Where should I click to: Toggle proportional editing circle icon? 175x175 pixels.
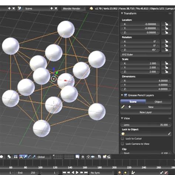point(83,157)
